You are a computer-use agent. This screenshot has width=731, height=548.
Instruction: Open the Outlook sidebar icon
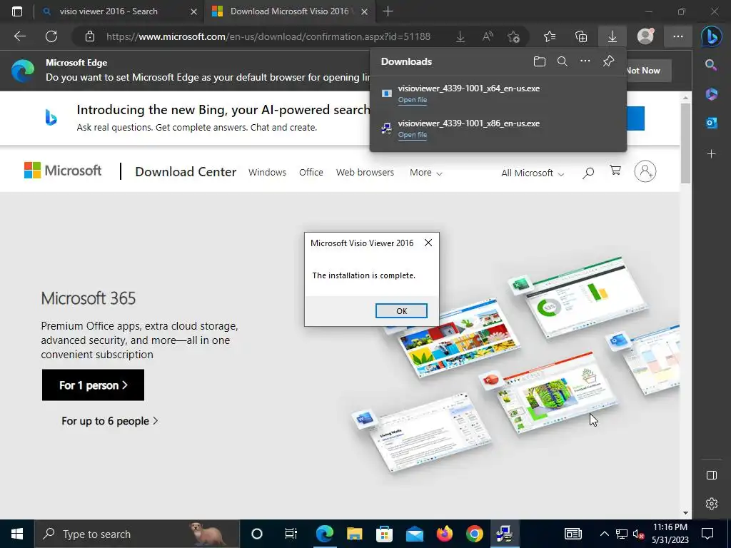click(712, 123)
